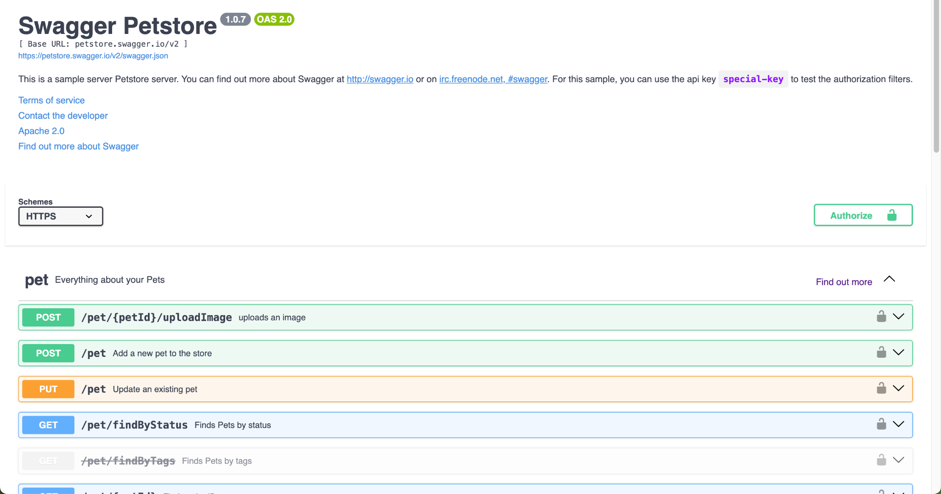
Task: Click Contact the developer link
Action: [62, 115]
